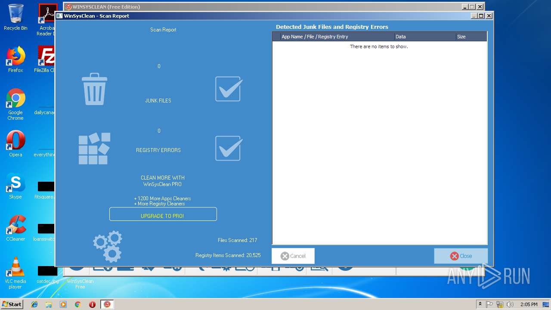Click the UPGRADE TO PRO! button
This screenshot has width=551, height=310.
pos(163,214)
